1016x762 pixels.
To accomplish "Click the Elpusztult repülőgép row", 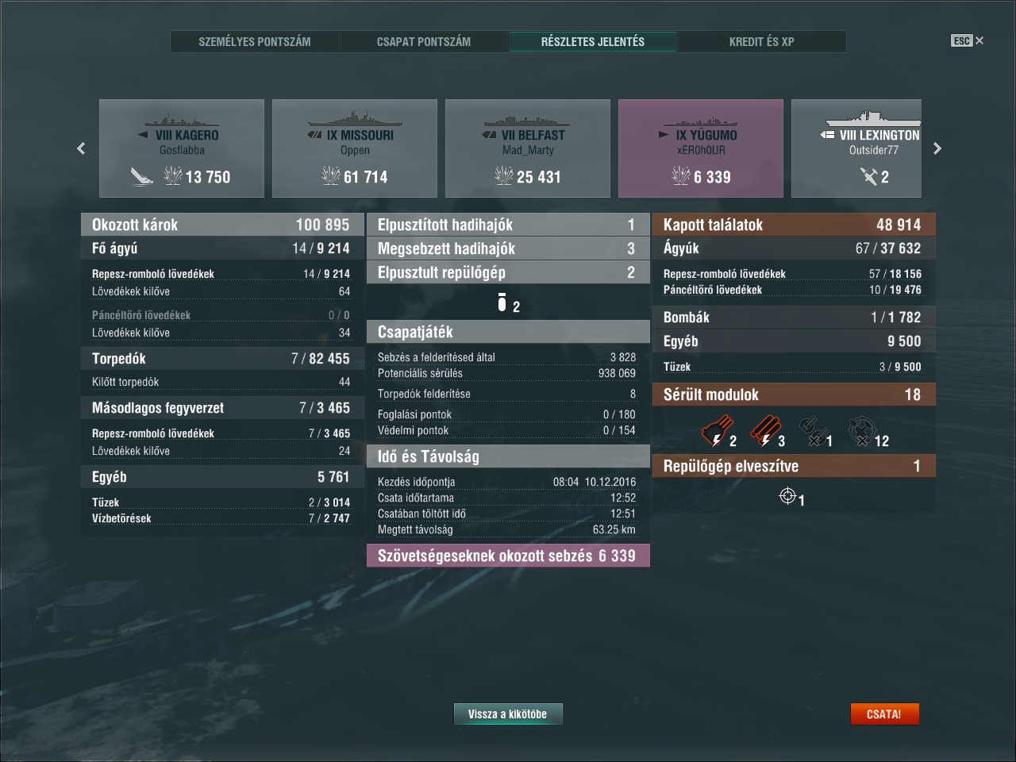I will pyautogui.click(x=508, y=272).
